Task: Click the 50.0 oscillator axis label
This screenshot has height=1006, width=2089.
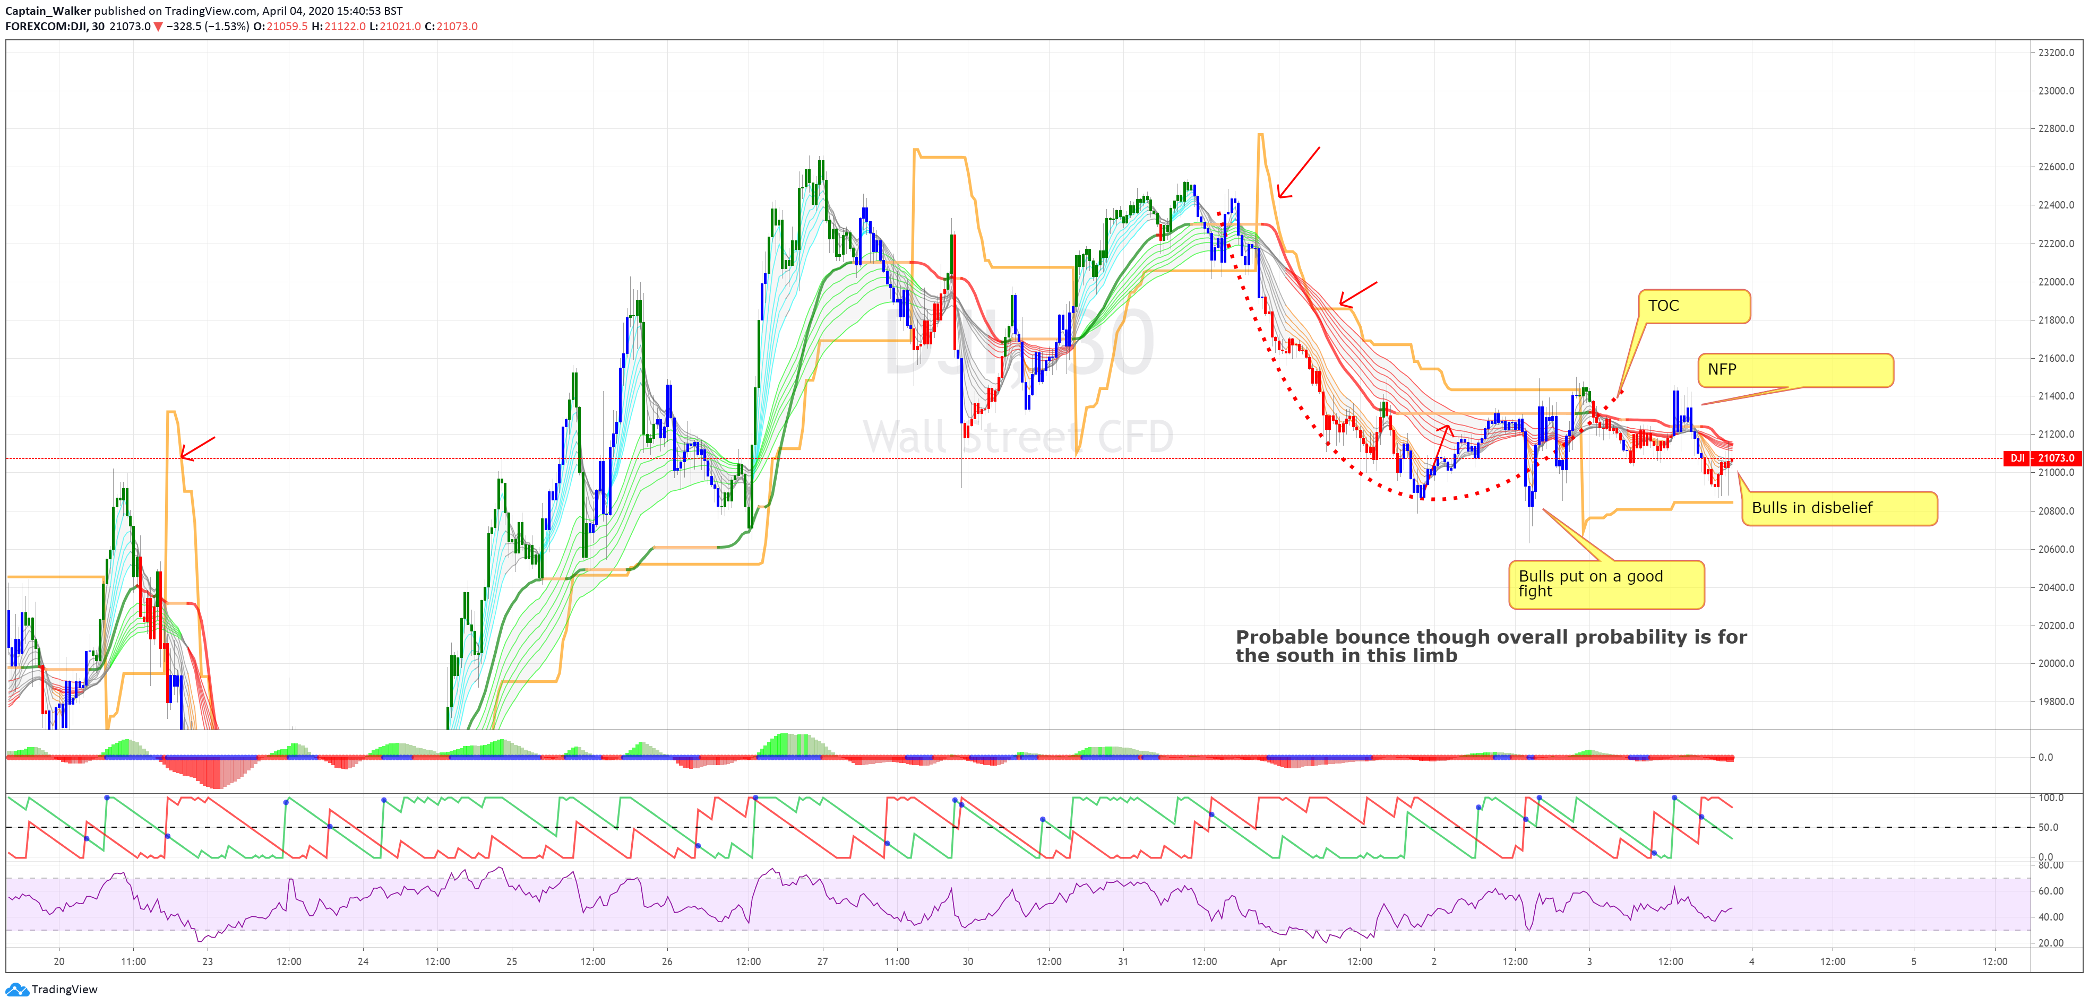Action: pos(2049,828)
